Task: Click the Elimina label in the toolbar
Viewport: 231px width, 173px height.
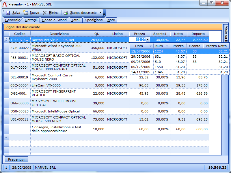Action: (54, 13)
